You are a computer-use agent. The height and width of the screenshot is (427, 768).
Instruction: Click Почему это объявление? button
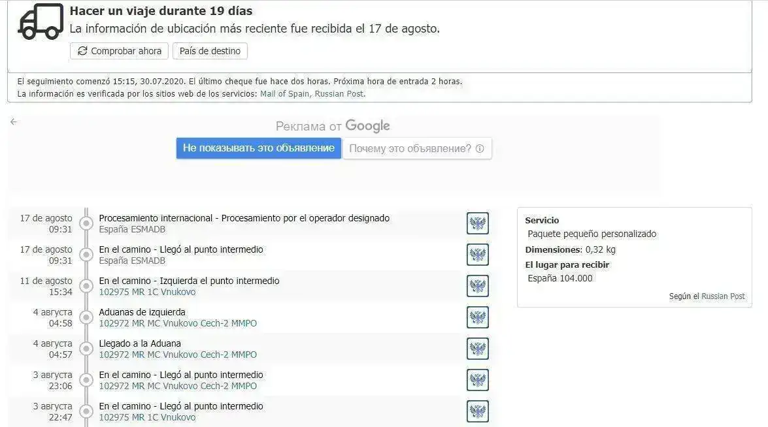click(417, 149)
